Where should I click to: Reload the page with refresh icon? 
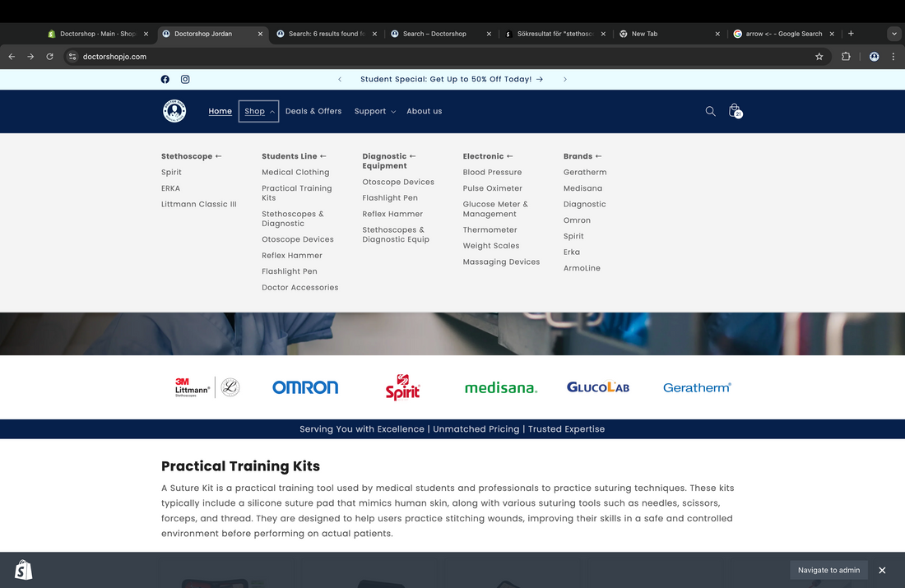(x=49, y=57)
